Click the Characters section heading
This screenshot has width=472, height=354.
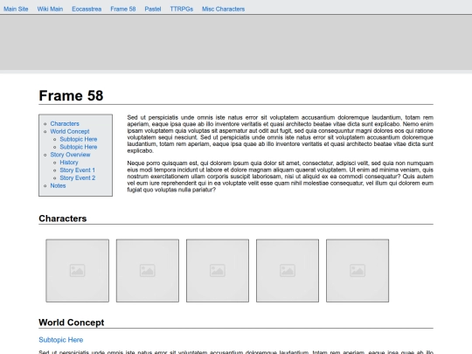click(x=63, y=219)
